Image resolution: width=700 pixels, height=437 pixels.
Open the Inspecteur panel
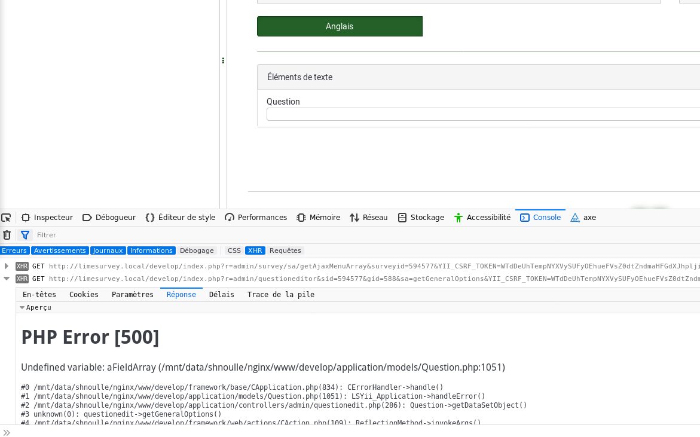point(47,218)
